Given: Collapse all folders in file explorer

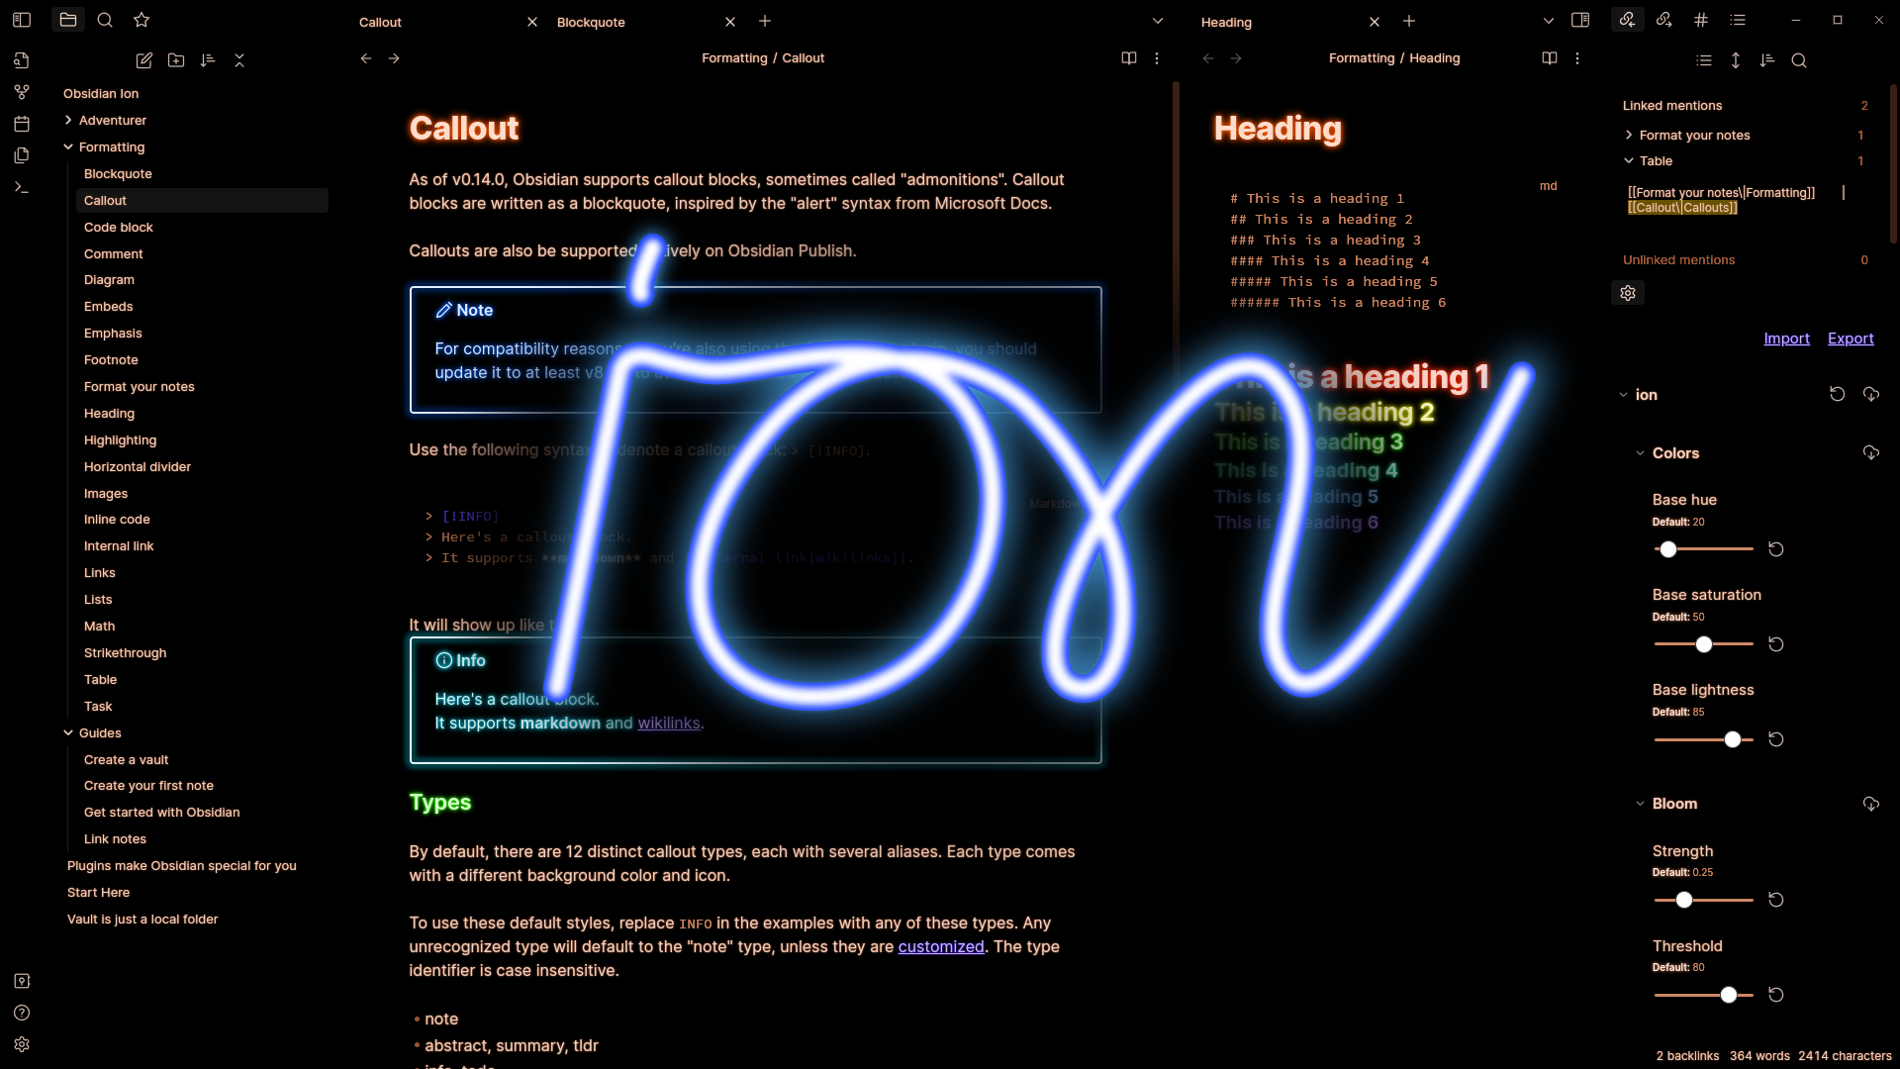Looking at the screenshot, I should pos(239,60).
